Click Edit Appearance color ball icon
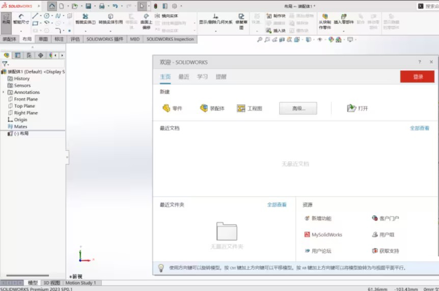 click(x=331, y=40)
